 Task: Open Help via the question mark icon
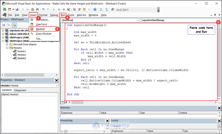point(95,10)
